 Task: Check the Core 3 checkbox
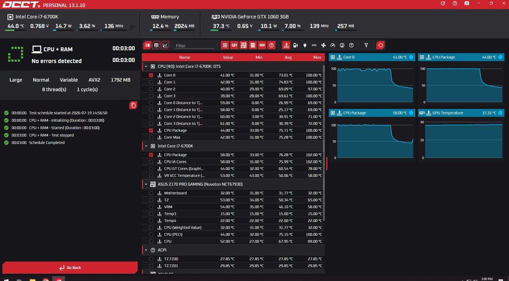click(151, 96)
